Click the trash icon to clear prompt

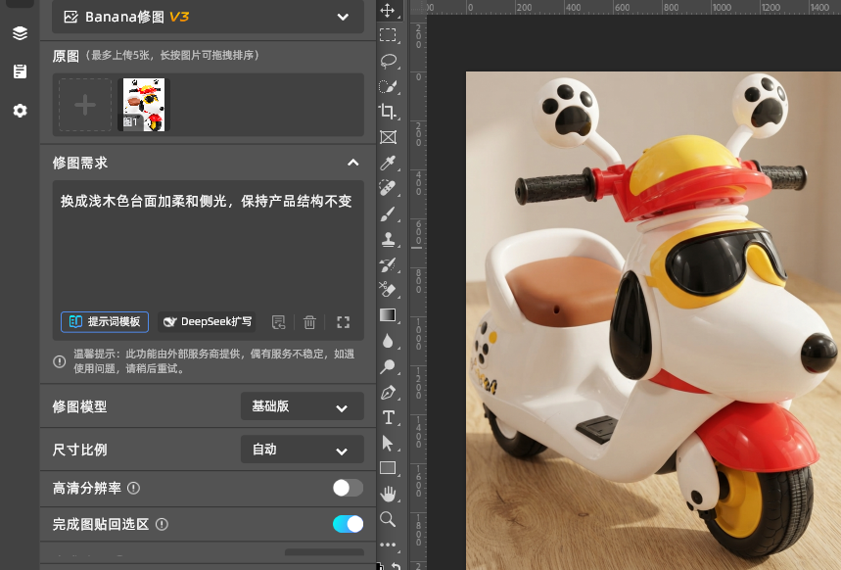309,322
